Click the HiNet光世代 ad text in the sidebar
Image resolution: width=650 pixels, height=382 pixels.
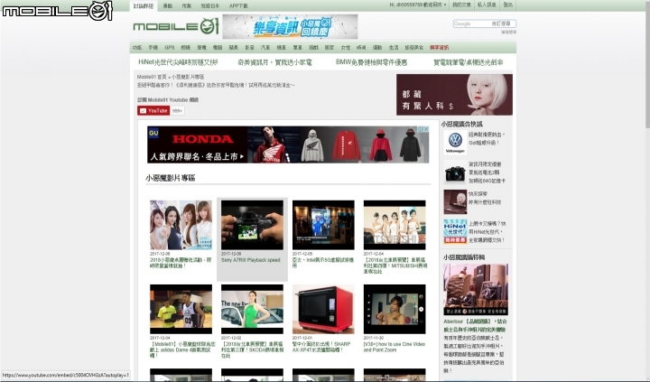click(487, 231)
